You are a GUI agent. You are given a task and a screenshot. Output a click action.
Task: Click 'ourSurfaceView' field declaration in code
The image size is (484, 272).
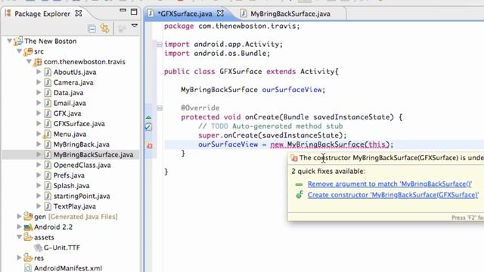pos(292,90)
